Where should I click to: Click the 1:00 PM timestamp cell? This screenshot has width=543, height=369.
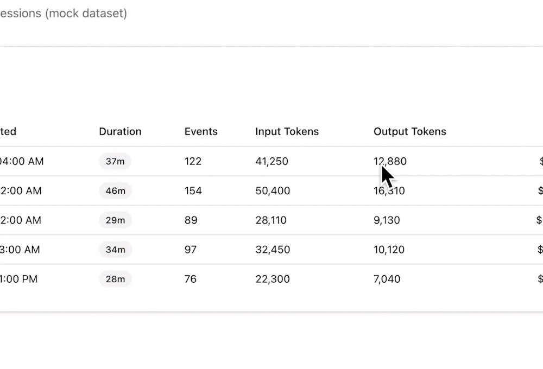coord(18,279)
